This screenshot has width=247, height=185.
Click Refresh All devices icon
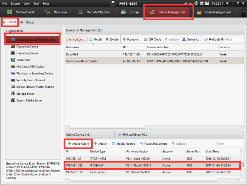click(x=206, y=39)
